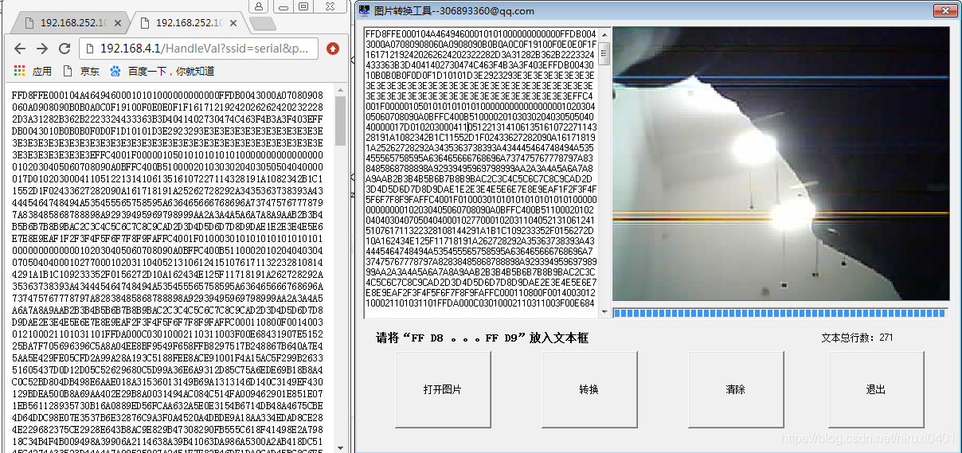Open the Chrome user profile button

[259, 6]
